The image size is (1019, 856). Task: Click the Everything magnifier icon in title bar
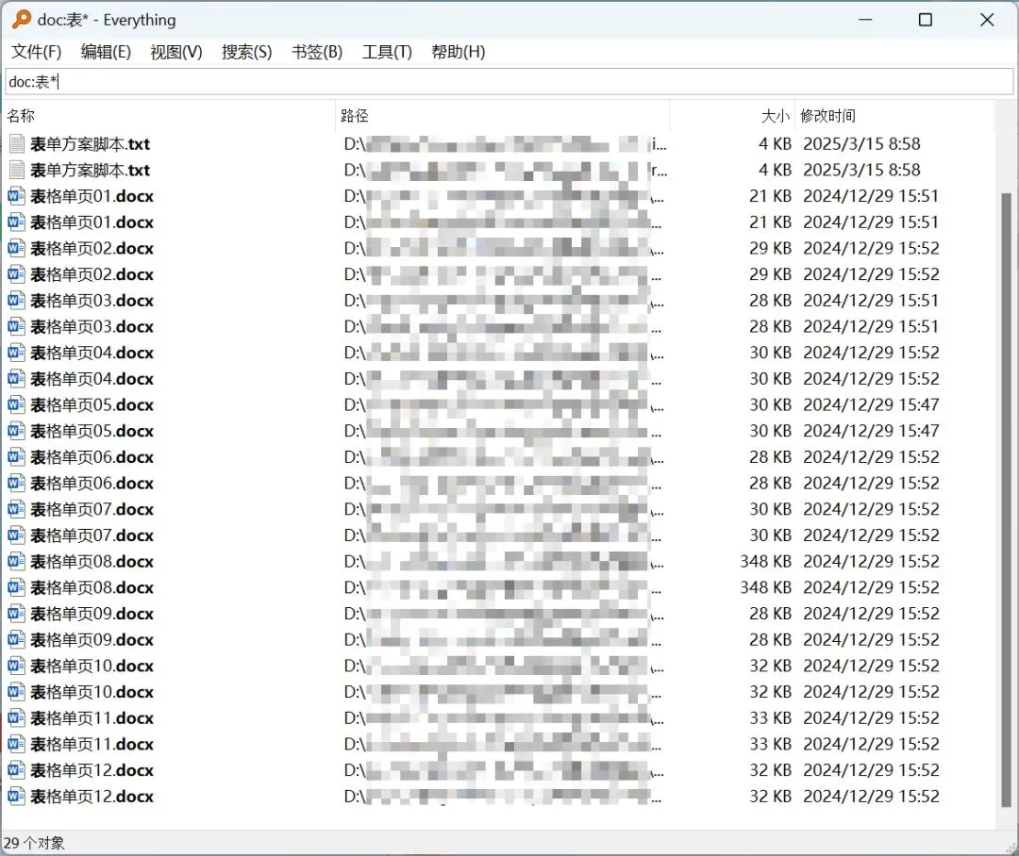pos(22,20)
